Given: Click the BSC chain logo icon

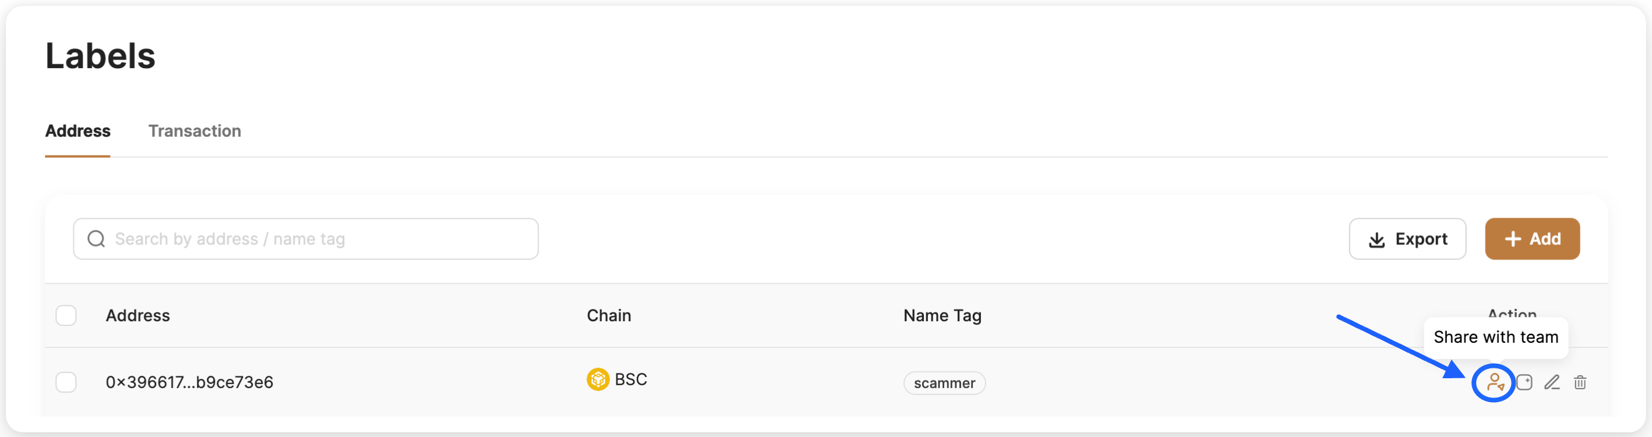Looking at the screenshot, I should coord(598,379).
